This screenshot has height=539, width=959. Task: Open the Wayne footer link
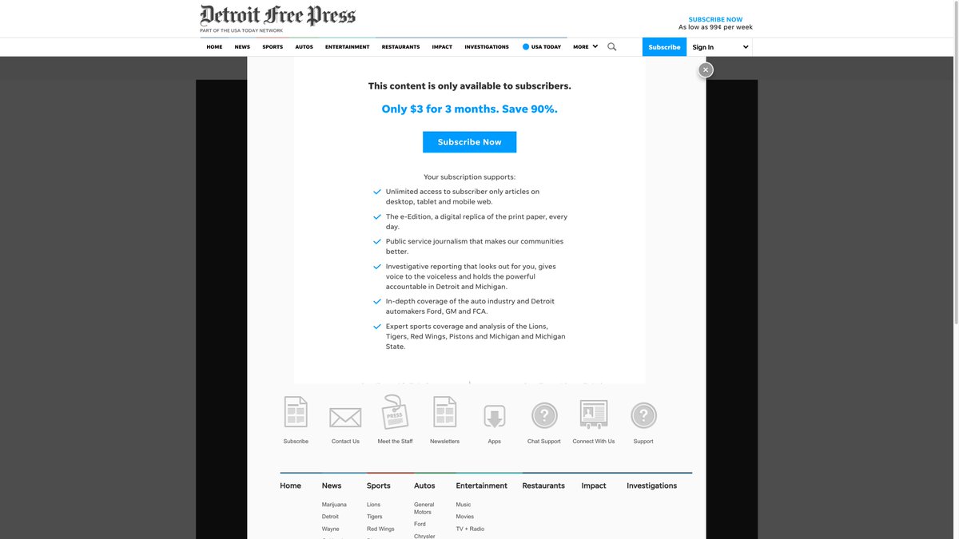(330, 529)
